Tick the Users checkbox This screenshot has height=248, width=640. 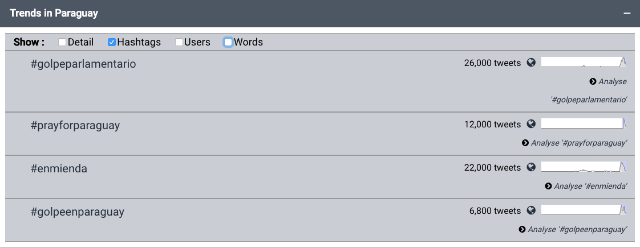coord(179,42)
